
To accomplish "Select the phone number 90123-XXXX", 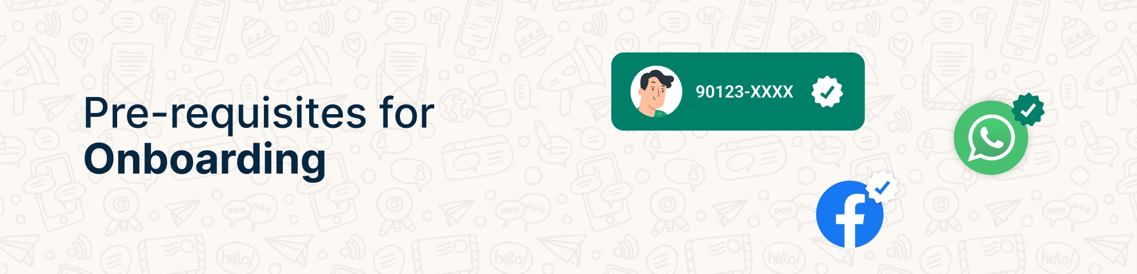I will (744, 92).
